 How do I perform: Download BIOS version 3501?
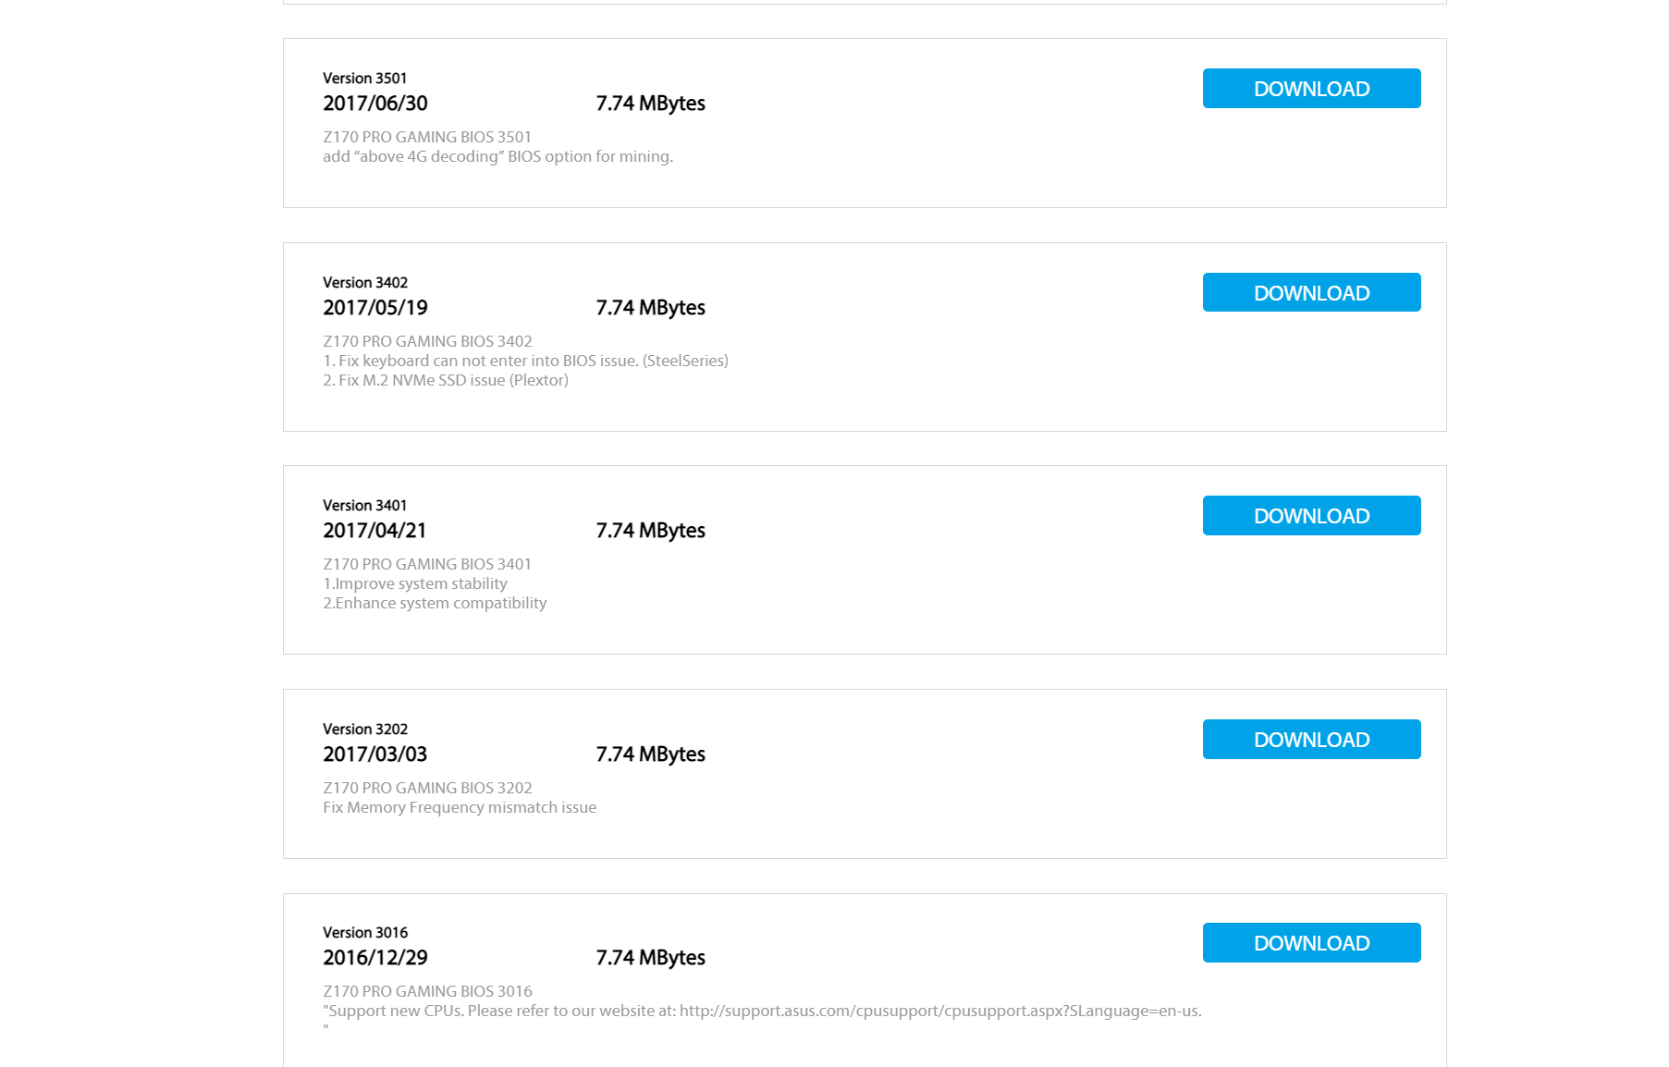(1311, 89)
